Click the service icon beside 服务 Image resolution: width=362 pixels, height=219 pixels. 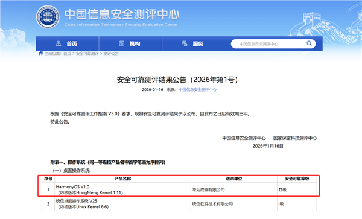tap(185, 43)
